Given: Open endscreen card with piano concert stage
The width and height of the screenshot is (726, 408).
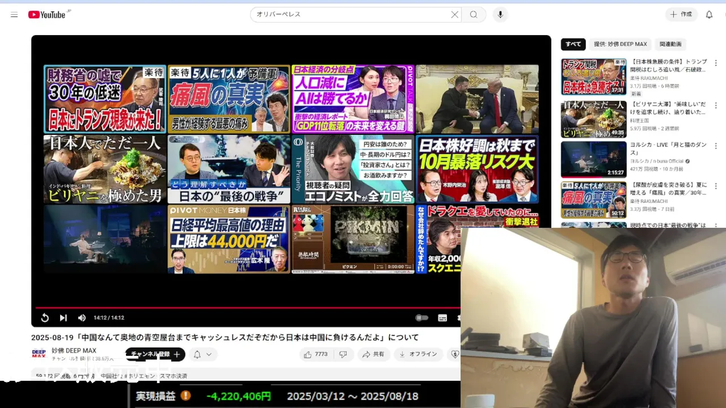Looking at the screenshot, I should (x=105, y=239).
